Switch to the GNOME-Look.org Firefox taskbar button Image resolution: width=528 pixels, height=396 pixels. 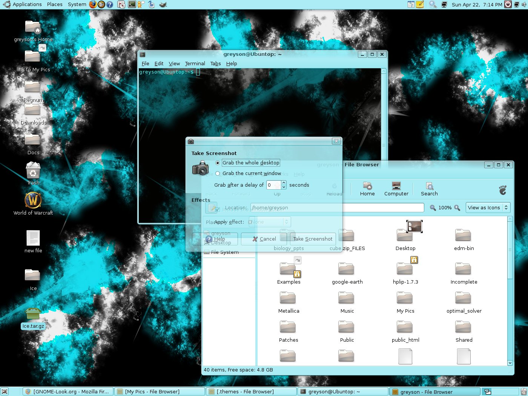(68, 391)
